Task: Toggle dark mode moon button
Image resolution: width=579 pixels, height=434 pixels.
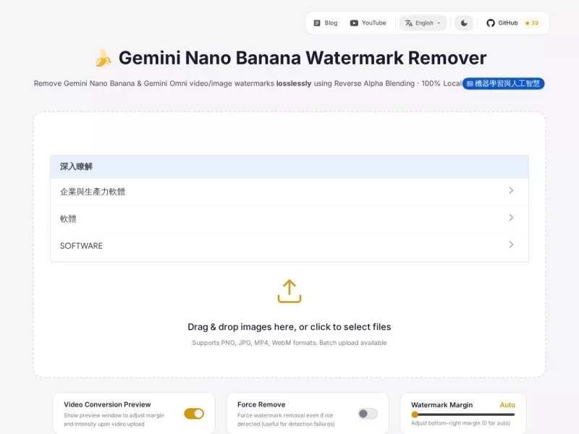Action: [464, 23]
